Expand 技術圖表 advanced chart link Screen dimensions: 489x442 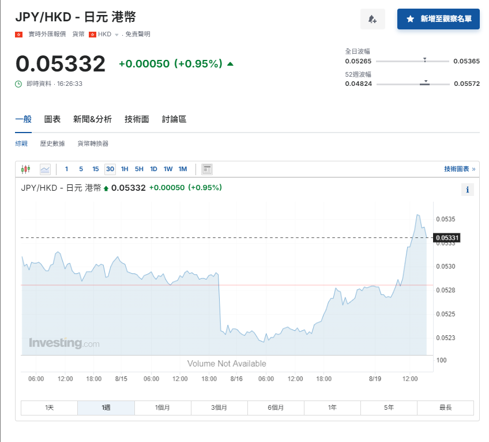(459, 169)
